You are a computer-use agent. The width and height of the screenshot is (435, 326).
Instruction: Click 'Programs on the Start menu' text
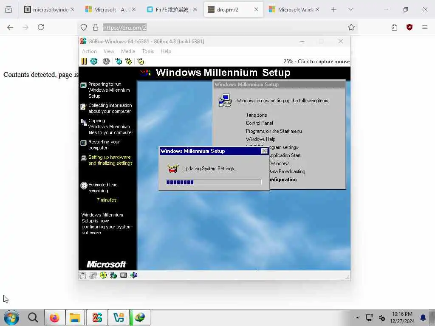pos(274,131)
